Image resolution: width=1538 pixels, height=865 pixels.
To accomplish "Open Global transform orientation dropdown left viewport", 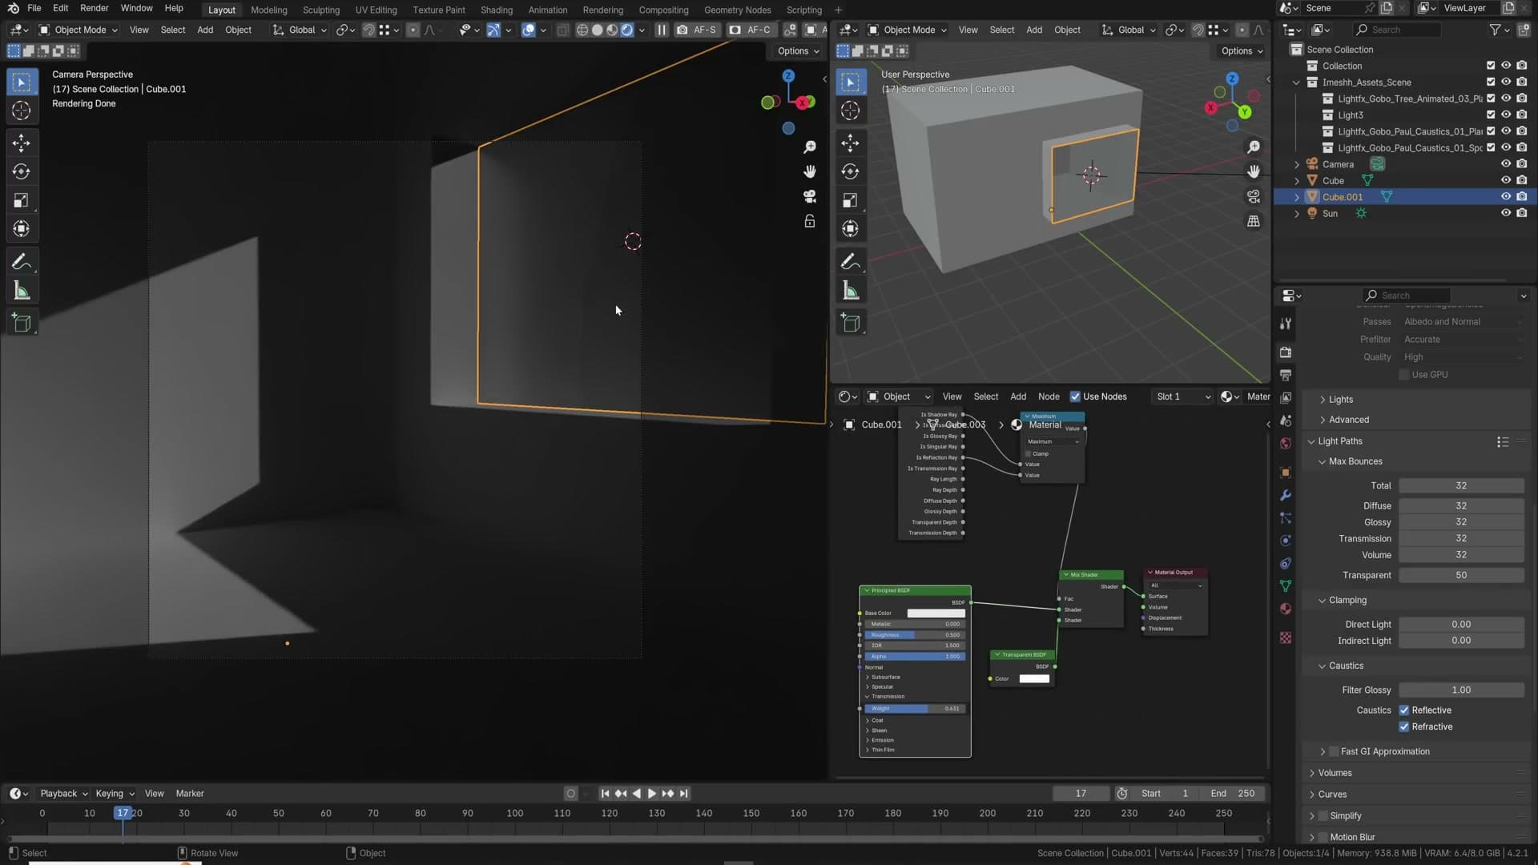I will (x=300, y=30).
